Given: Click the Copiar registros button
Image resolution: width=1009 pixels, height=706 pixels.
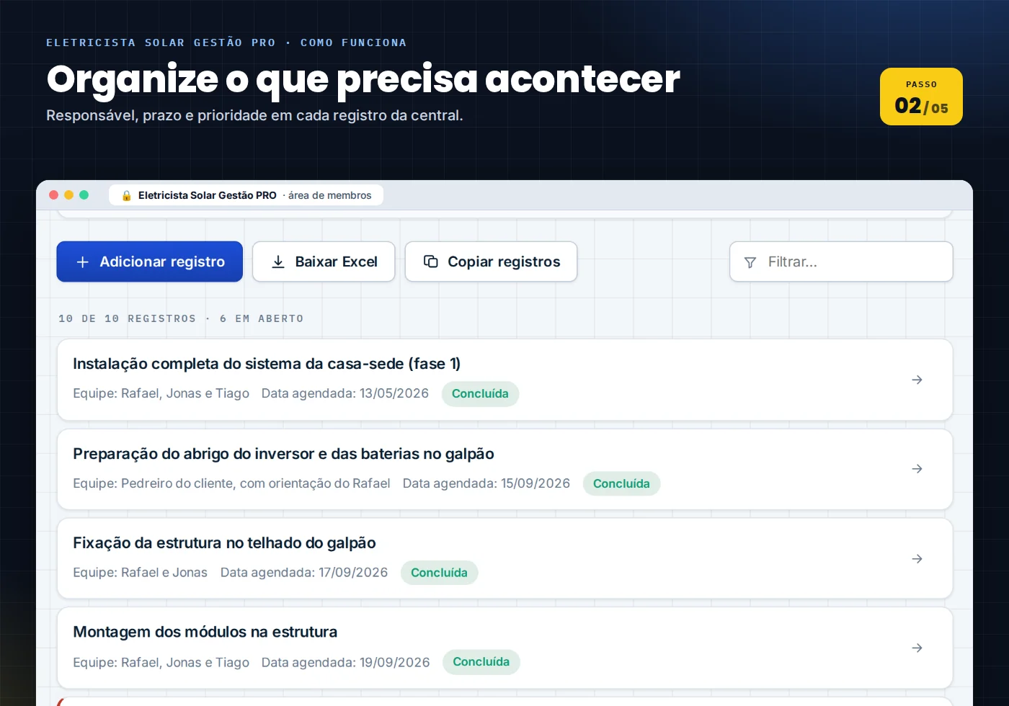Looking at the screenshot, I should [491, 262].
